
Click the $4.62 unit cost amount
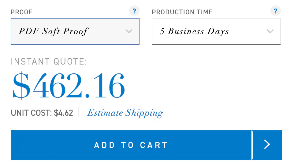coord(64,113)
